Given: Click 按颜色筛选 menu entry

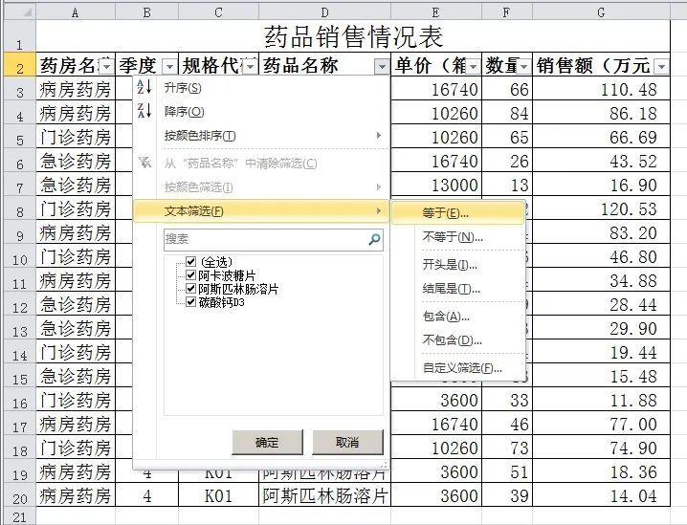Looking at the screenshot, I should (x=261, y=187).
